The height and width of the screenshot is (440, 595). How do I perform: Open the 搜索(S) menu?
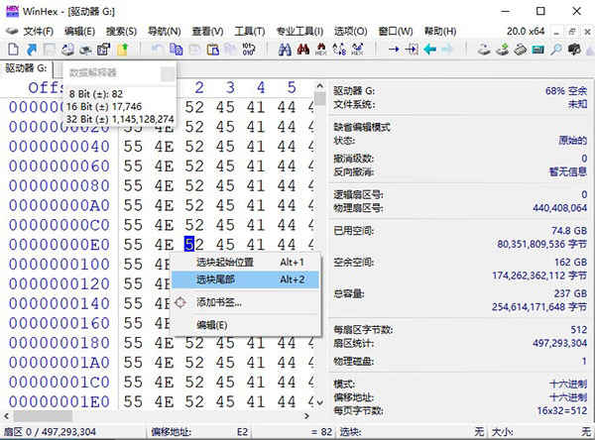121,31
